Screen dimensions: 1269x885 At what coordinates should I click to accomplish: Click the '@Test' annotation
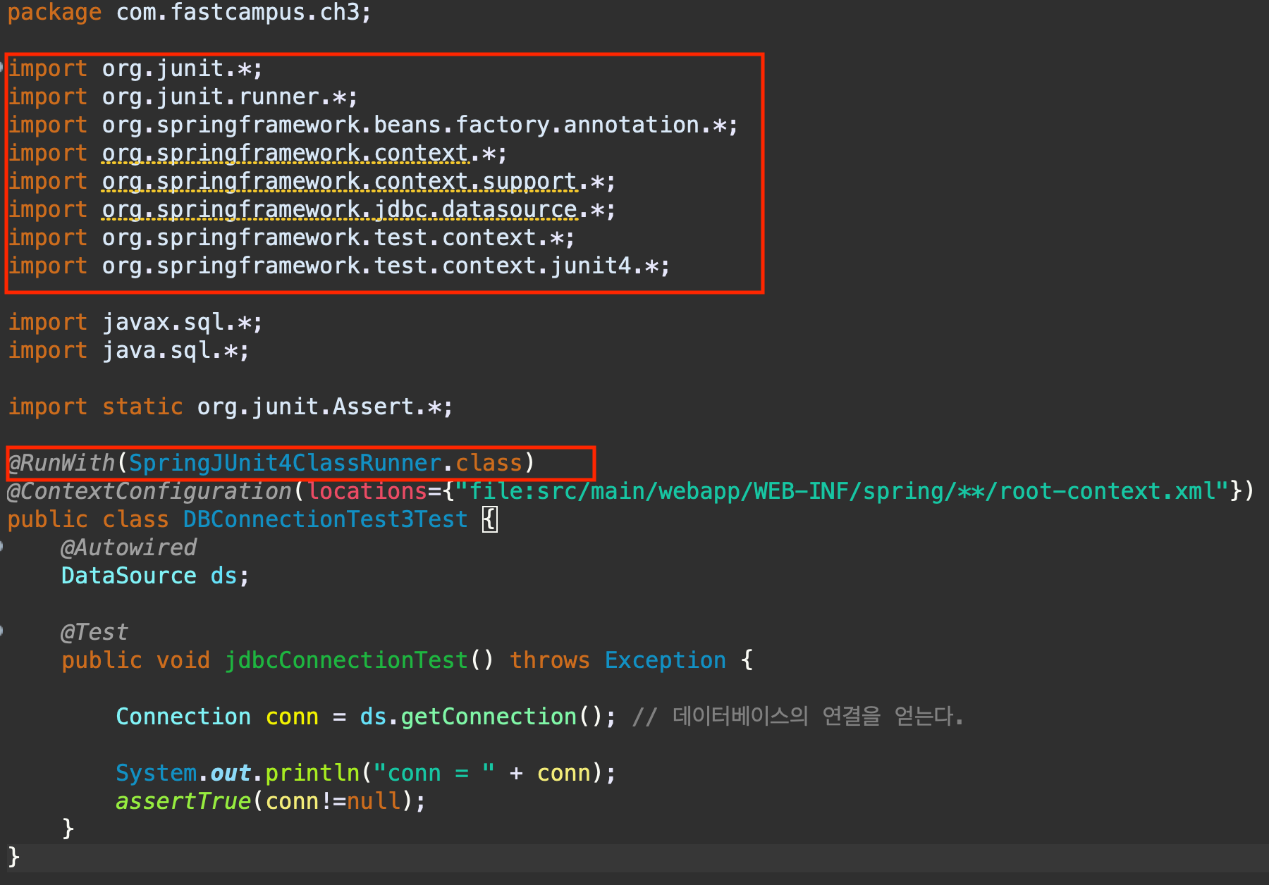[x=95, y=633]
